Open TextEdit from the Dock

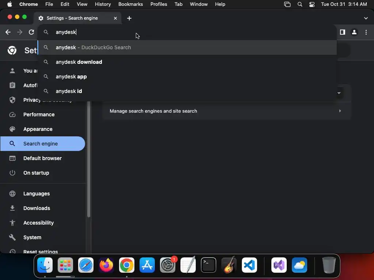point(188,265)
